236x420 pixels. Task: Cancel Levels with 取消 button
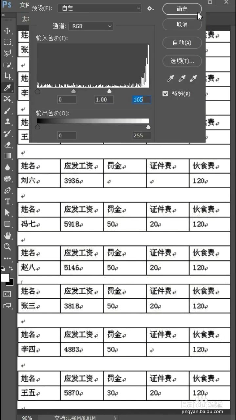[x=182, y=24]
